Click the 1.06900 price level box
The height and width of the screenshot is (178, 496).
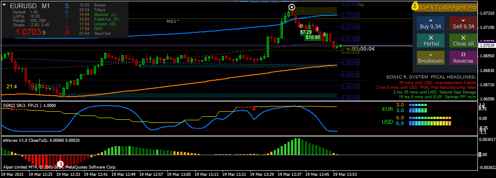pos(351,62)
